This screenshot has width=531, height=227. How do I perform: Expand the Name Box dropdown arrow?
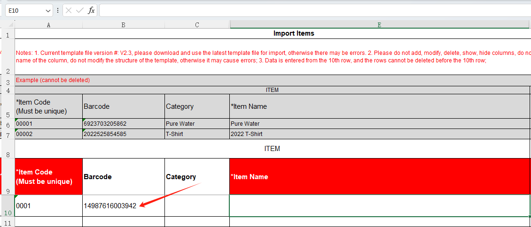click(x=48, y=10)
